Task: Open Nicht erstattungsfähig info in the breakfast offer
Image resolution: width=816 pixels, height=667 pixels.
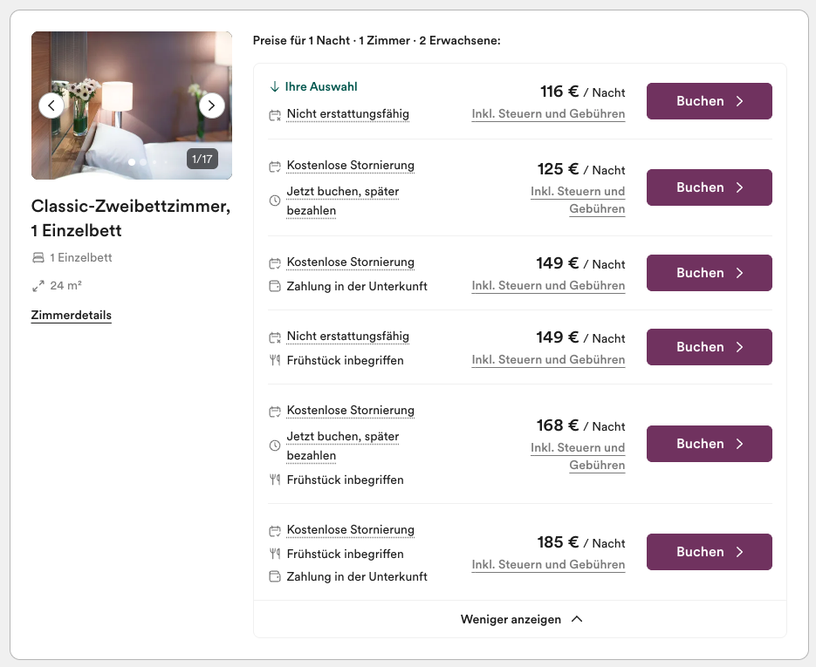Action: (347, 337)
